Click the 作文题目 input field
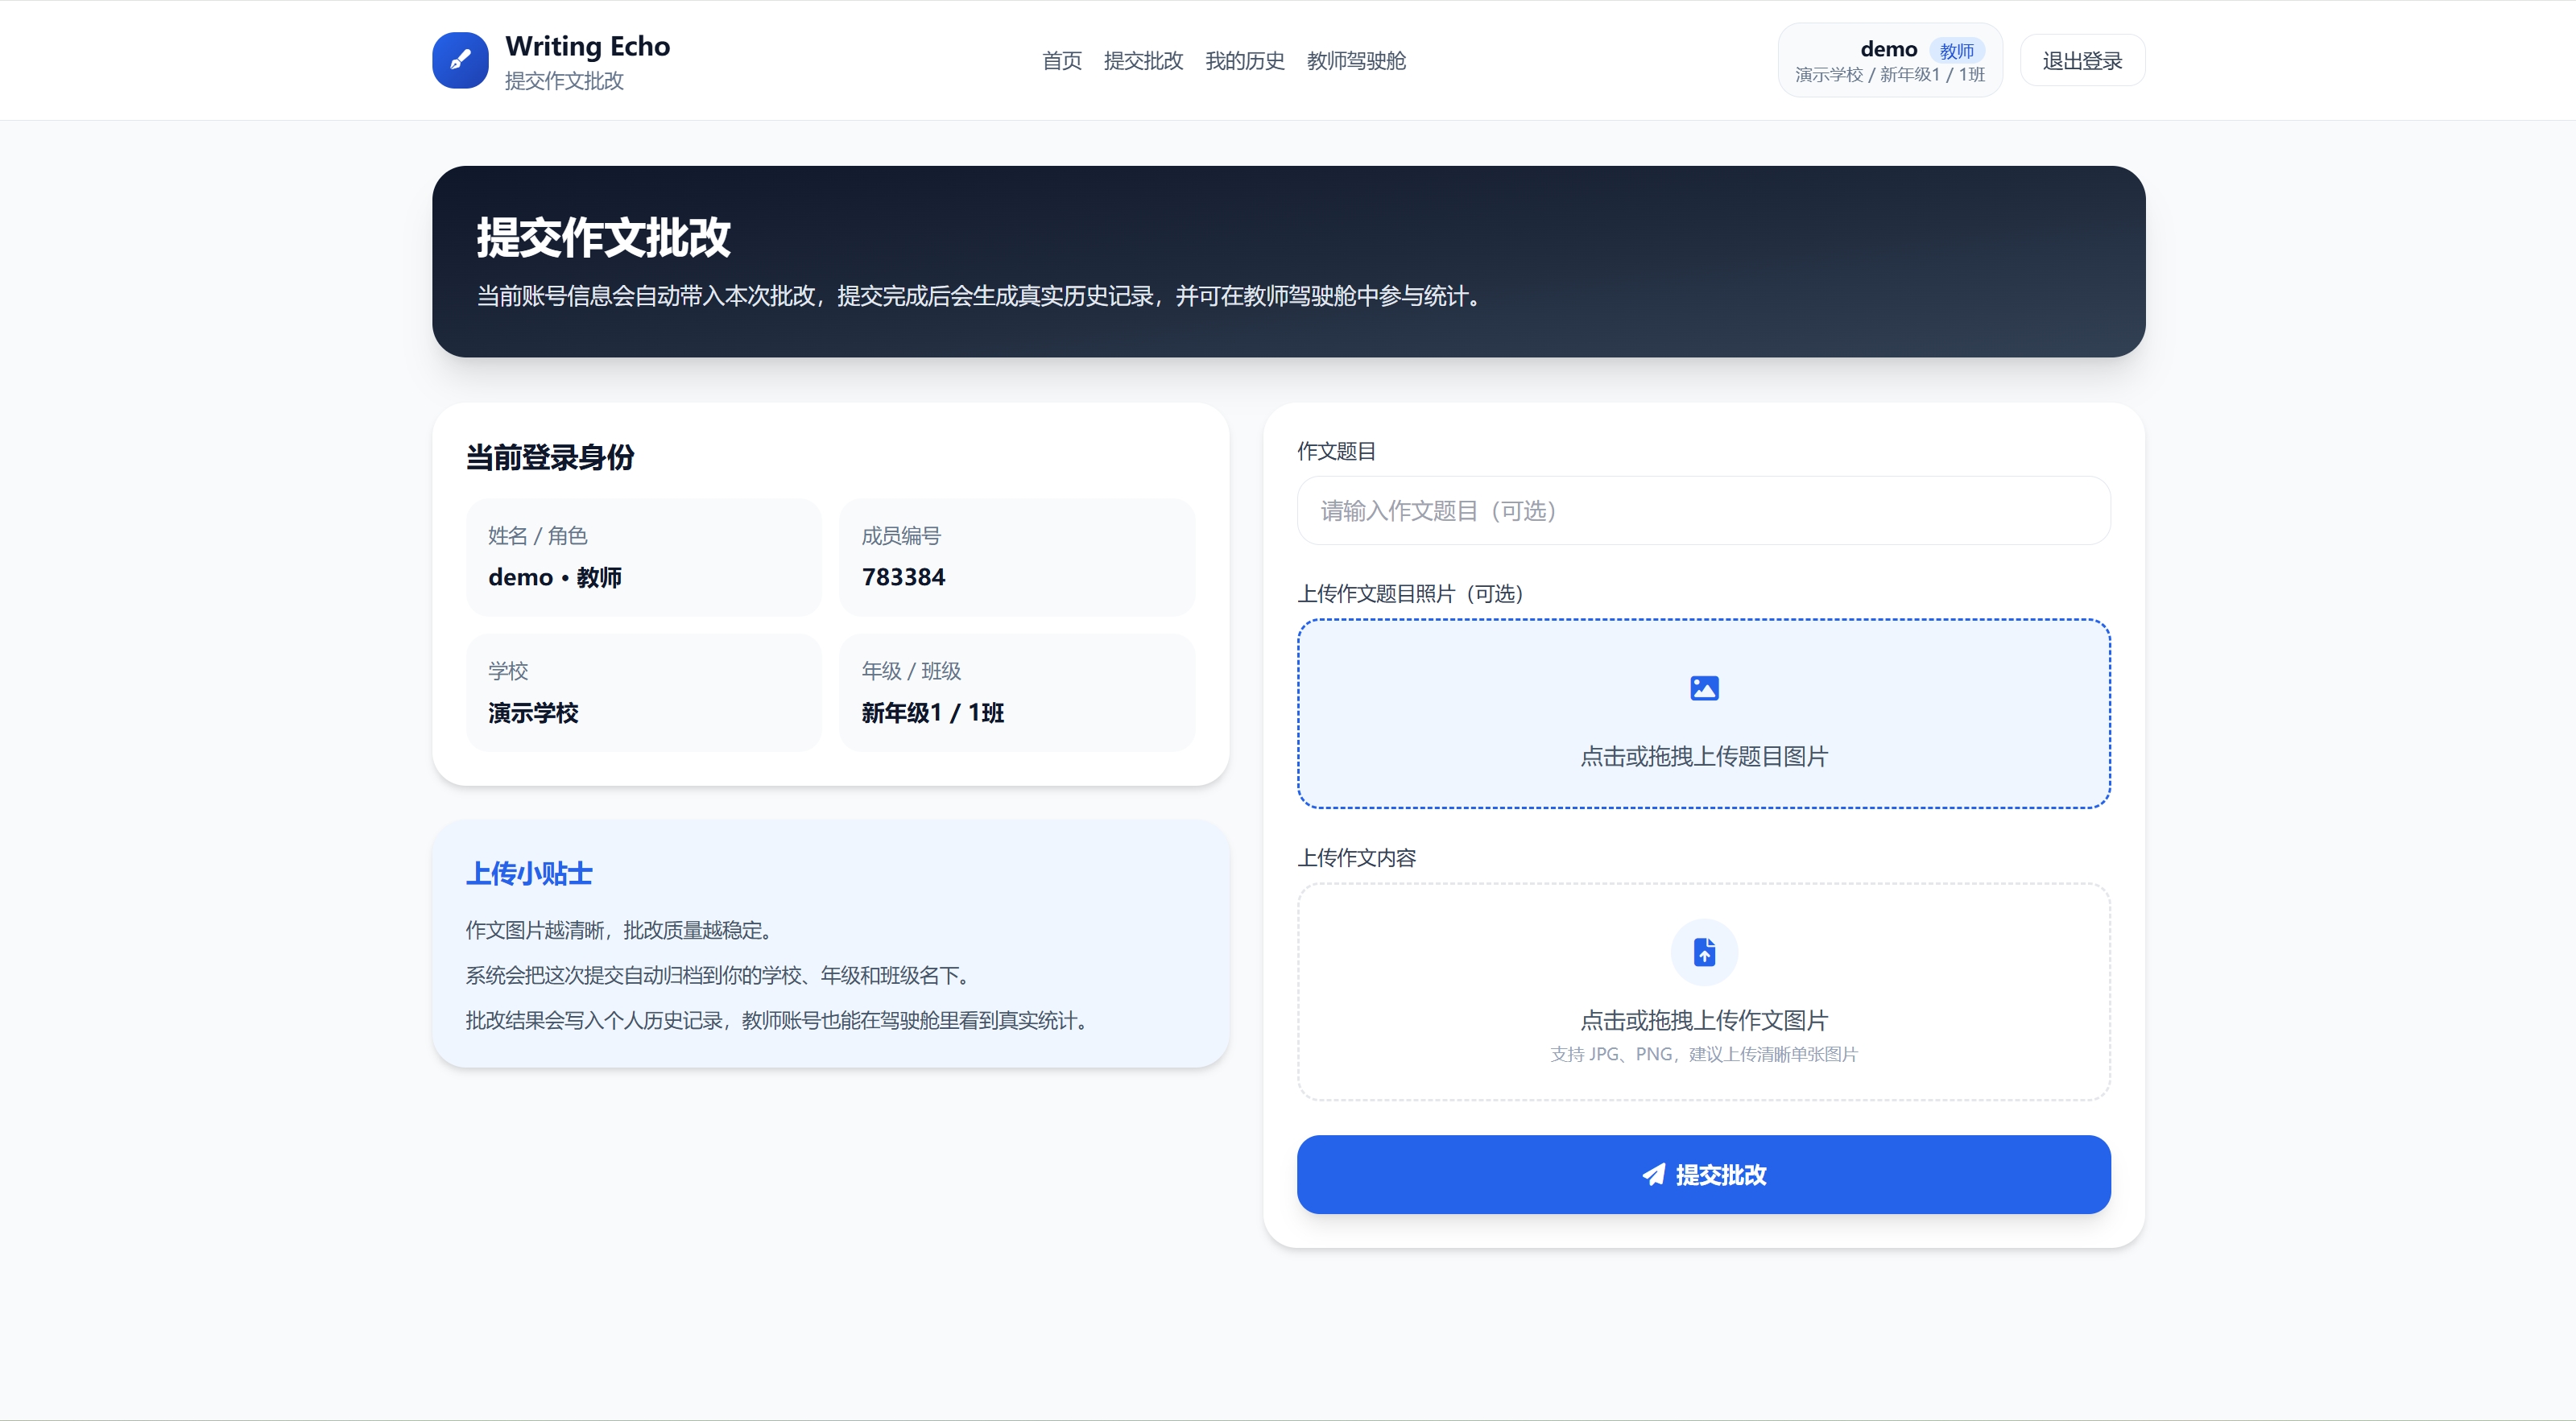 1703,511
